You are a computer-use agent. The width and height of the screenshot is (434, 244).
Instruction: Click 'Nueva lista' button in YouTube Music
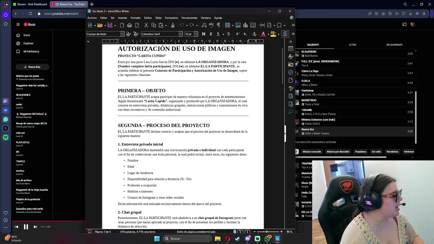32,67
